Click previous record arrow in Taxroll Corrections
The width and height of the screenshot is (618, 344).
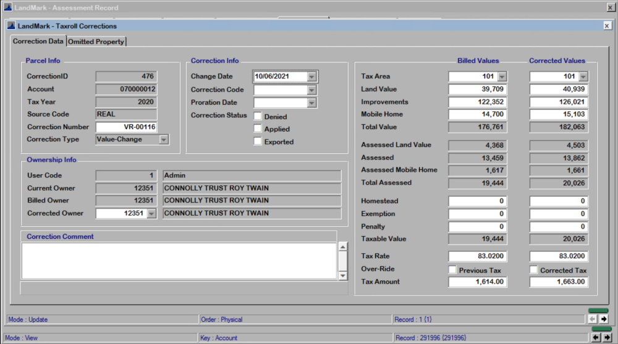coord(592,319)
